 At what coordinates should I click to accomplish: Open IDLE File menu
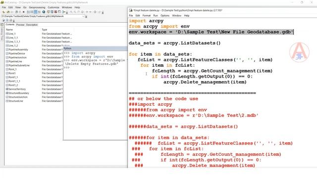pos(131,15)
